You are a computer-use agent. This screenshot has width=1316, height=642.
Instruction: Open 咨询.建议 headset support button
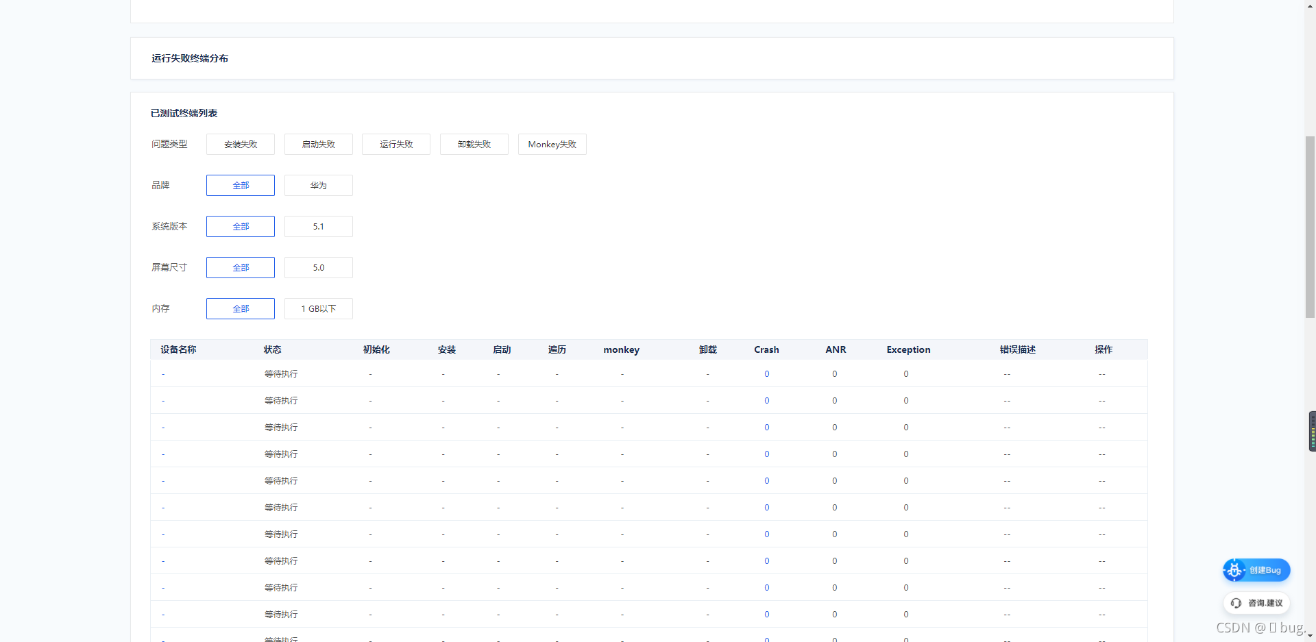click(1256, 603)
